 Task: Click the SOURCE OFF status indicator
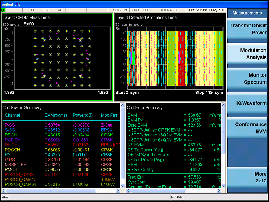(x=140, y=10)
